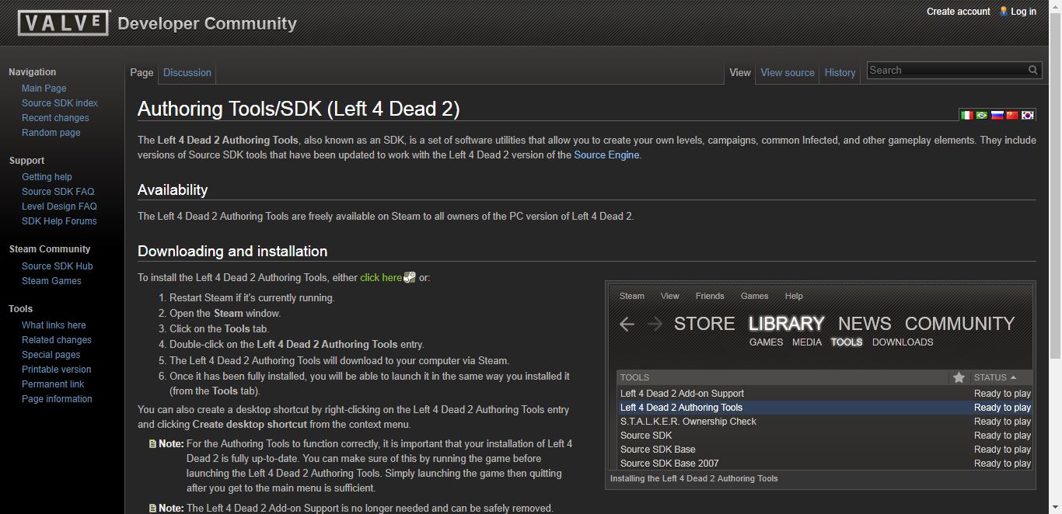Click the Steam icon after 'click here'
The image size is (1062, 514).
point(410,277)
